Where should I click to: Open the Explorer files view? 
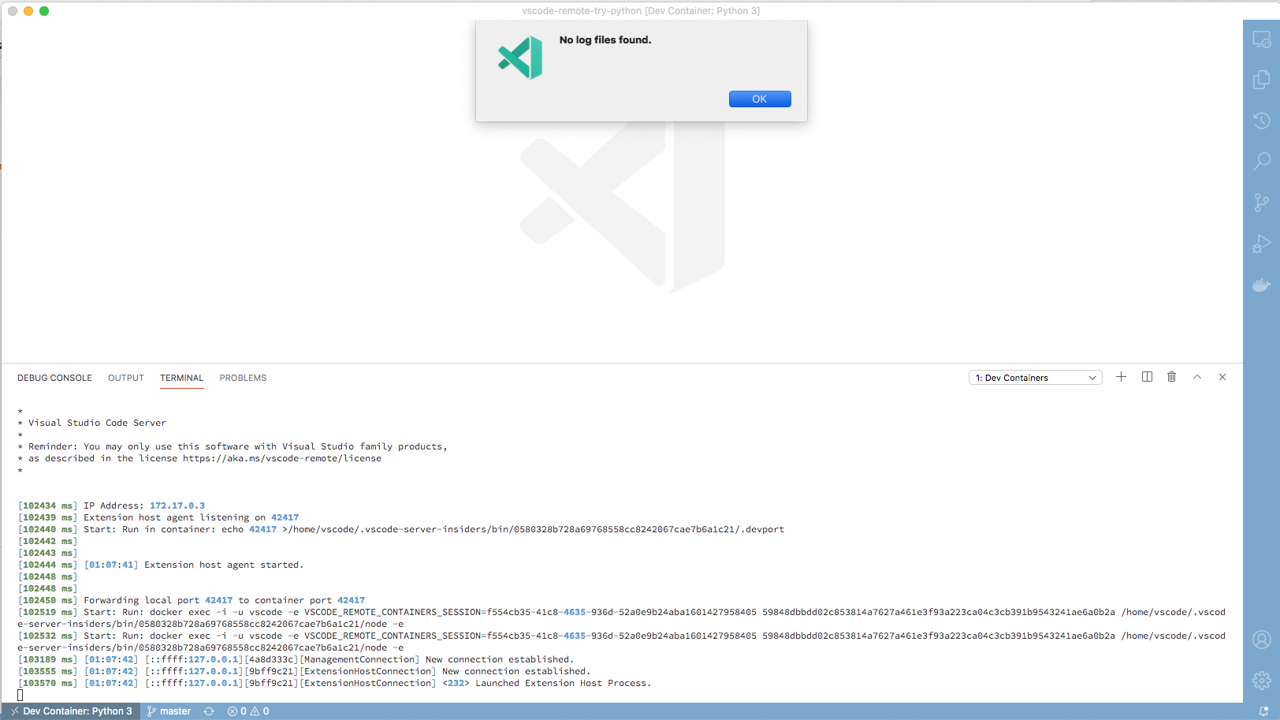[1261, 80]
